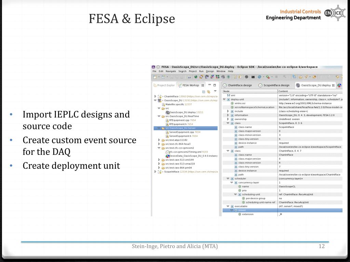Click the circular arrows sync toolbar icon
The width and height of the screenshot is (350, 262).
click(201, 77)
